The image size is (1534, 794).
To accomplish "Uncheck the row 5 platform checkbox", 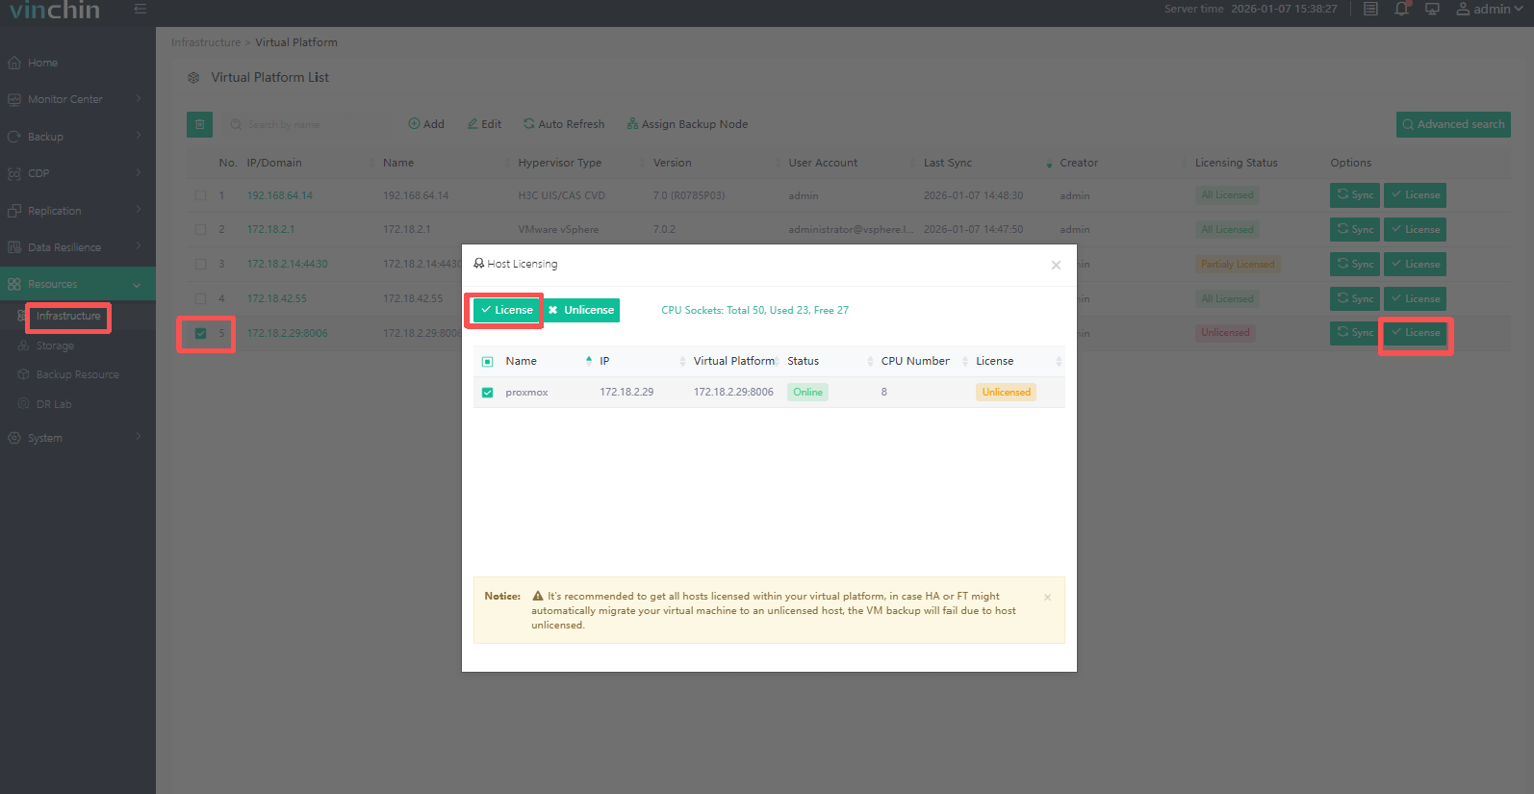I will (x=200, y=334).
